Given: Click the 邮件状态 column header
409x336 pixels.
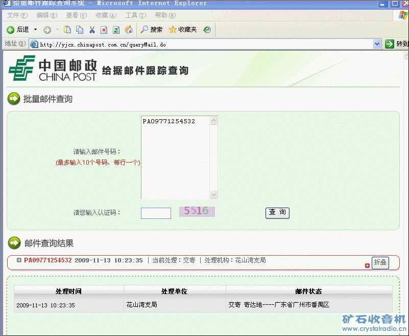Looking at the screenshot, I should point(308,291).
